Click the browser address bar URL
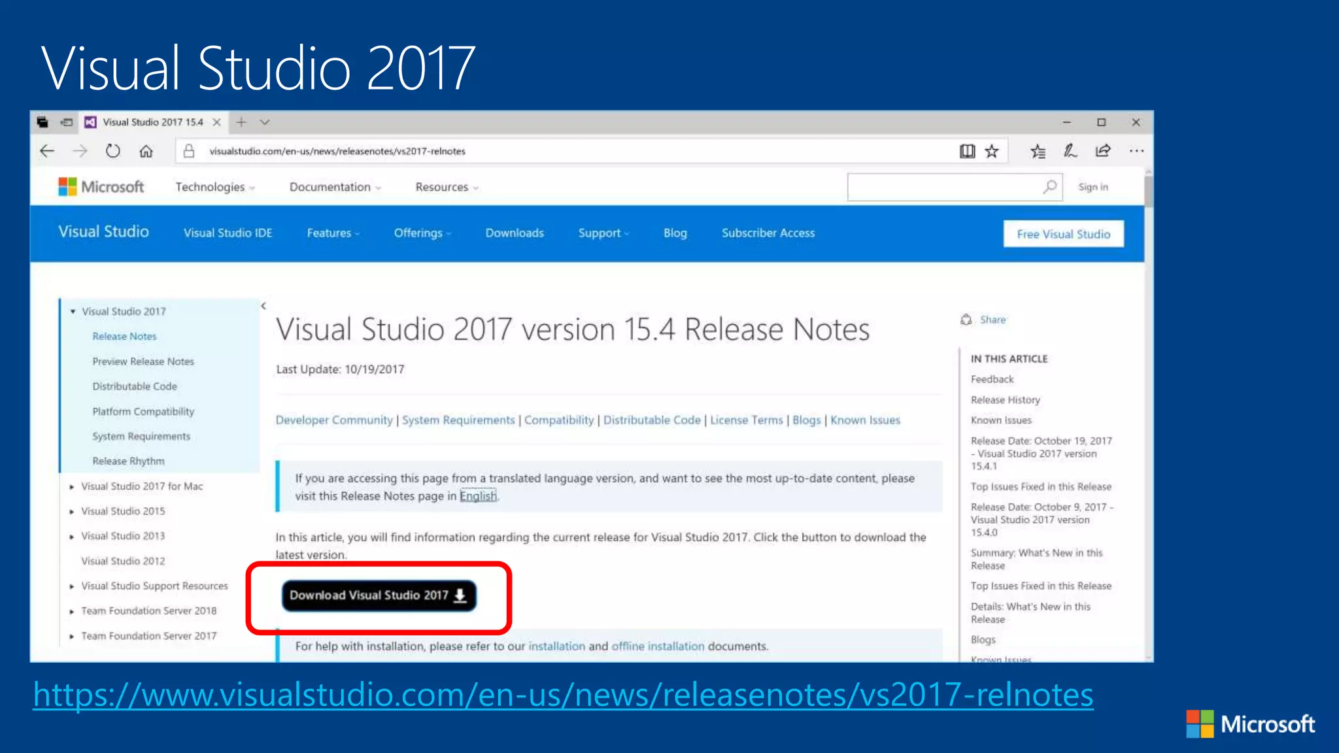Image resolution: width=1339 pixels, height=753 pixels. tap(337, 151)
